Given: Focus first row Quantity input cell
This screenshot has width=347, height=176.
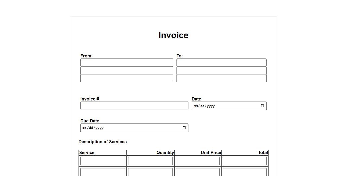Looking at the screenshot, I should pyautogui.click(x=150, y=161).
